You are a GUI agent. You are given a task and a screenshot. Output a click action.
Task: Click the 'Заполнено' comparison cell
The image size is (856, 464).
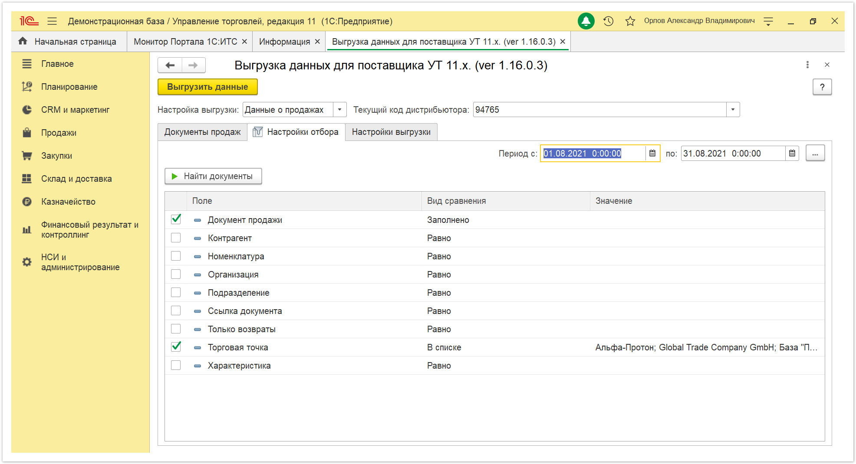506,220
